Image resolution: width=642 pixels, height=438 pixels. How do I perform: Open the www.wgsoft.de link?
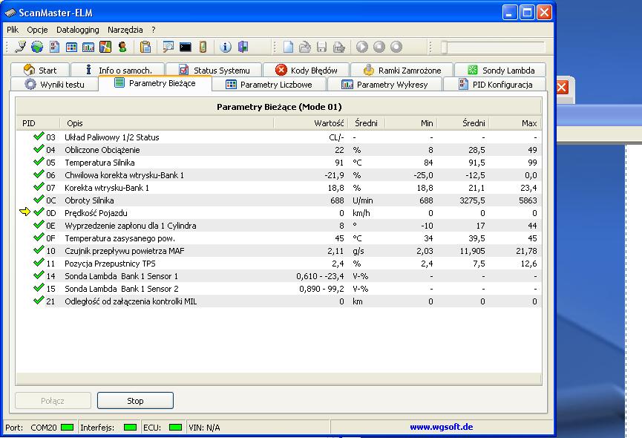(x=442, y=428)
